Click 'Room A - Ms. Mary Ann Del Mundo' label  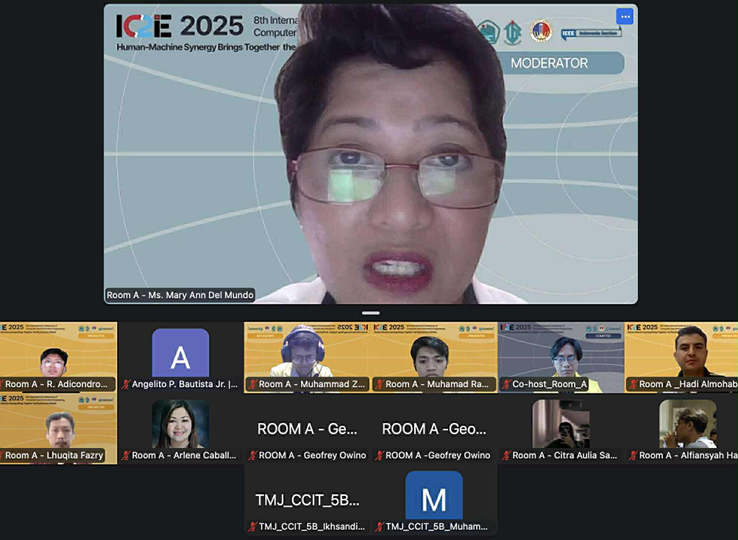[180, 295]
